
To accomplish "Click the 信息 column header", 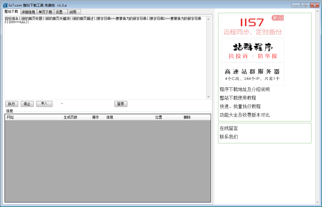I will [x=129, y=117].
